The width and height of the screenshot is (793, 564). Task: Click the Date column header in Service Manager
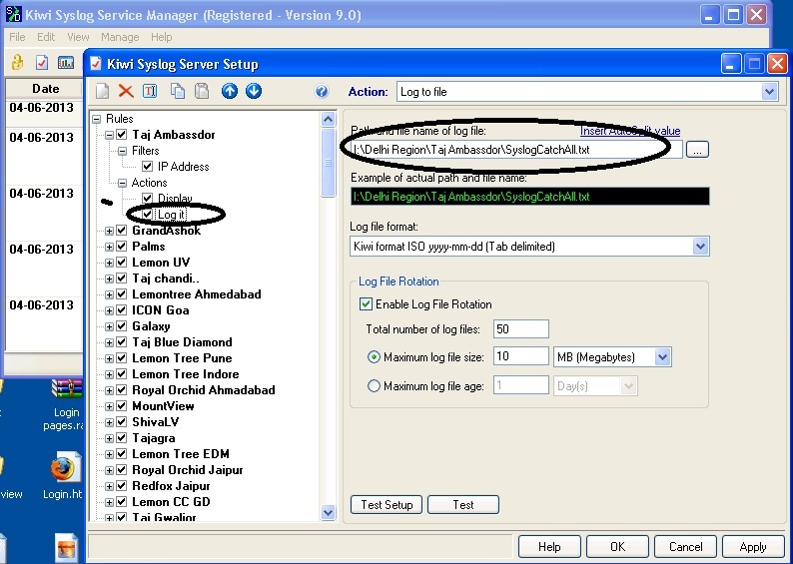[x=45, y=89]
